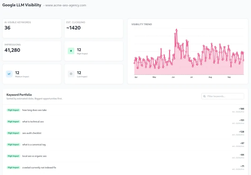Click the Jun label on chart axis
The height and width of the screenshot is (175, 251).
[173, 77]
